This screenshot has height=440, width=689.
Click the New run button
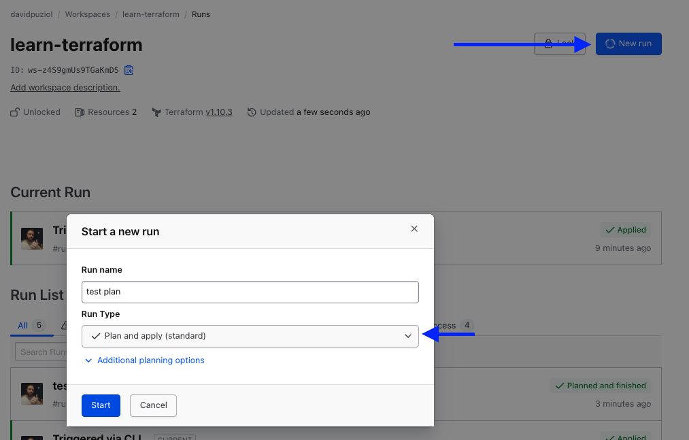pyautogui.click(x=628, y=44)
